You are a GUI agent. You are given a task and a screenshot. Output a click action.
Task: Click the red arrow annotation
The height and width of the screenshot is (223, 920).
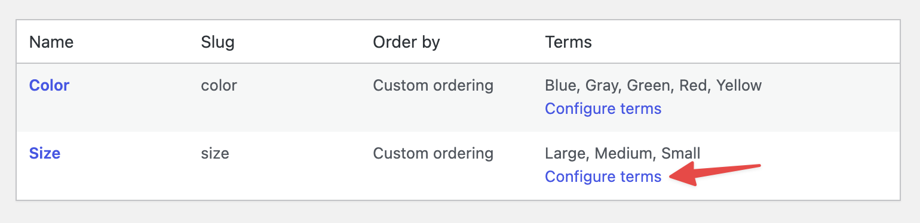pos(714,174)
